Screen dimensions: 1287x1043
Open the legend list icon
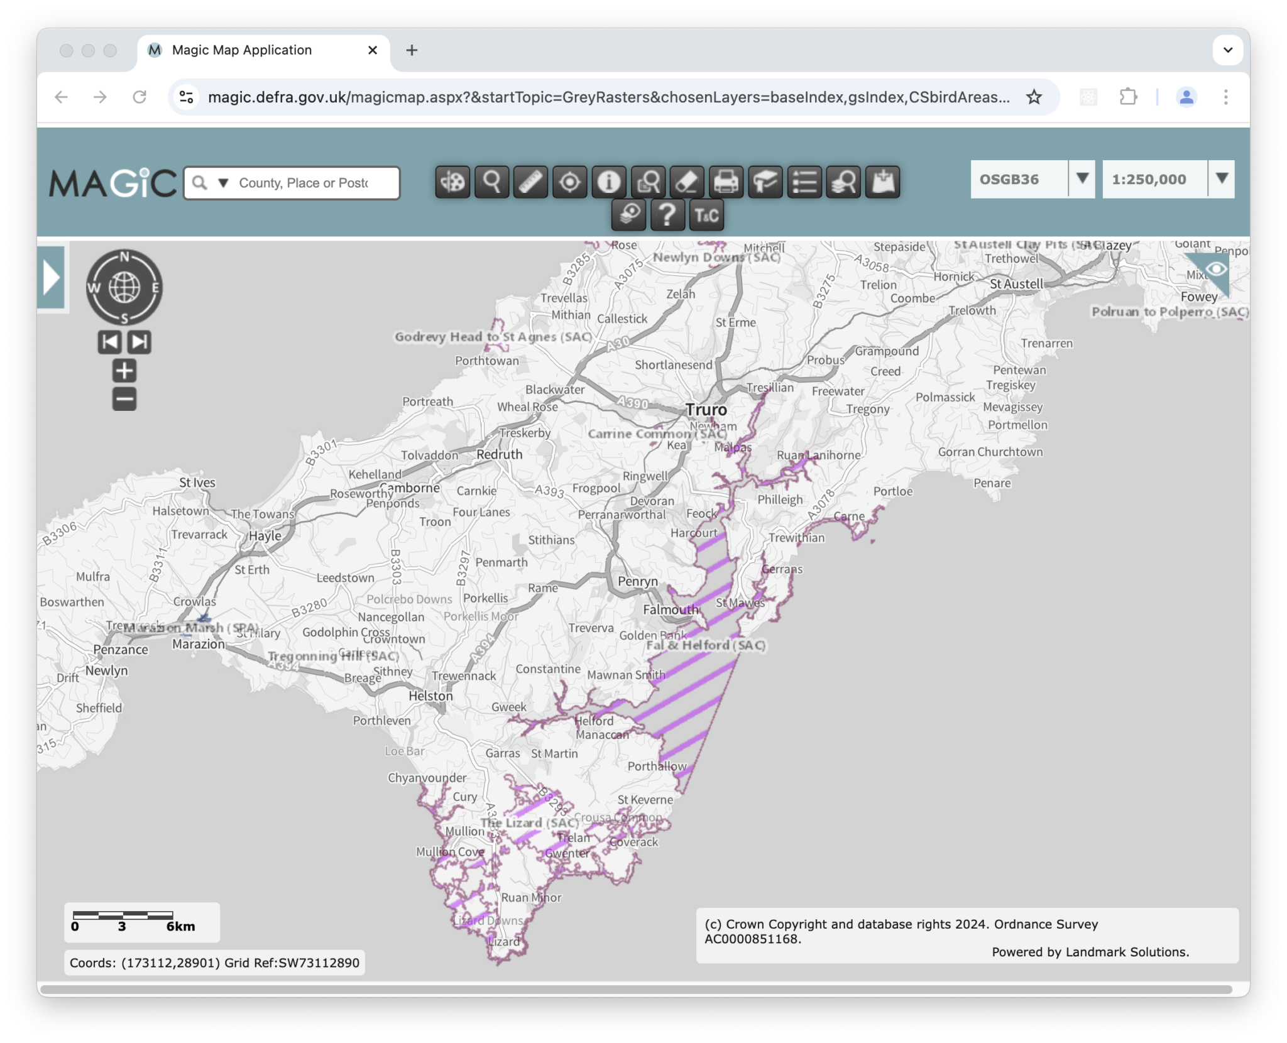804,182
